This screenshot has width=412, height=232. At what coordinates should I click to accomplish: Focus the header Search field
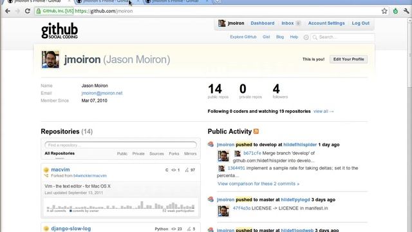pyautogui.click(x=342, y=37)
